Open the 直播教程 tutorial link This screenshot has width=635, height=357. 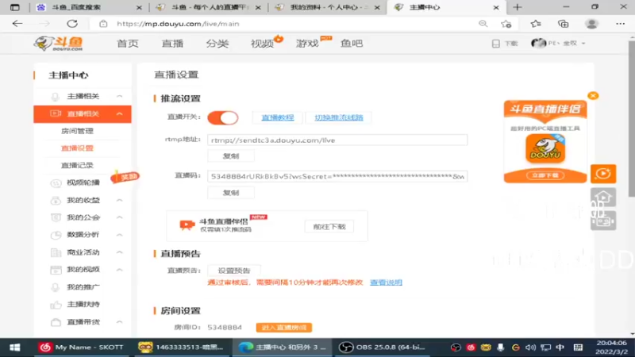(x=277, y=117)
